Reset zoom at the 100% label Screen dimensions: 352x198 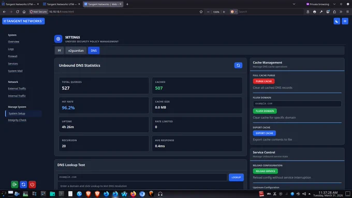[x=216, y=12]
